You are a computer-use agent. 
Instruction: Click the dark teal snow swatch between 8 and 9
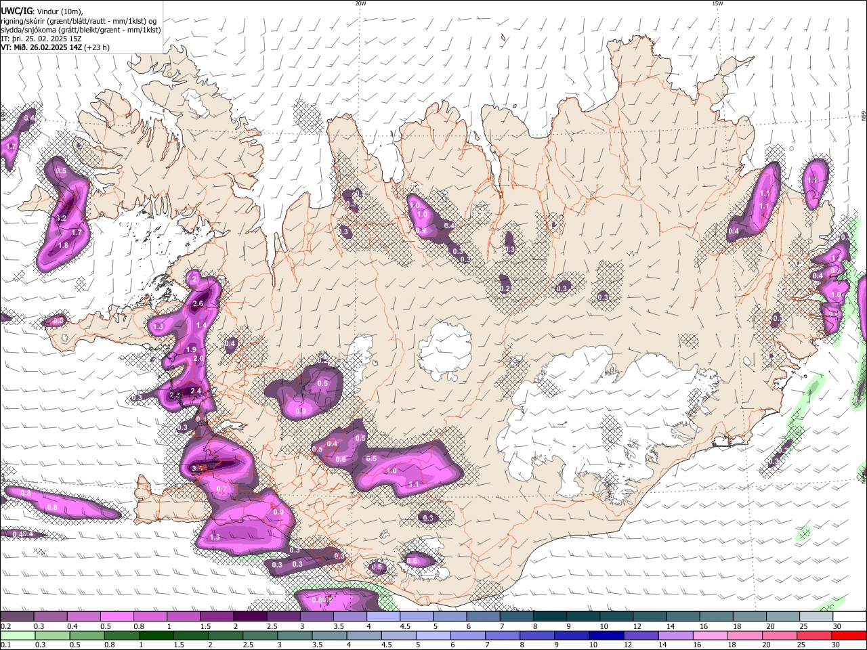pos(550,617)
